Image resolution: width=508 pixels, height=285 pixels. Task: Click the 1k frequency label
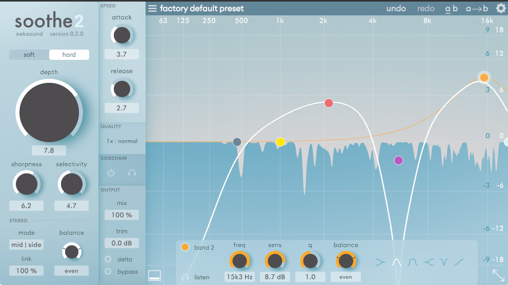[x=280, y=20]
